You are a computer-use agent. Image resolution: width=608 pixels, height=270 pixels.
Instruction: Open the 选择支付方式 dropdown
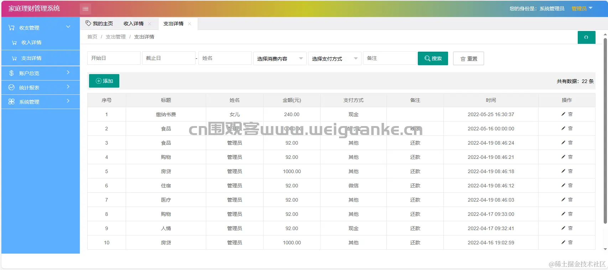pyautogui.click(x=334, y=58)
